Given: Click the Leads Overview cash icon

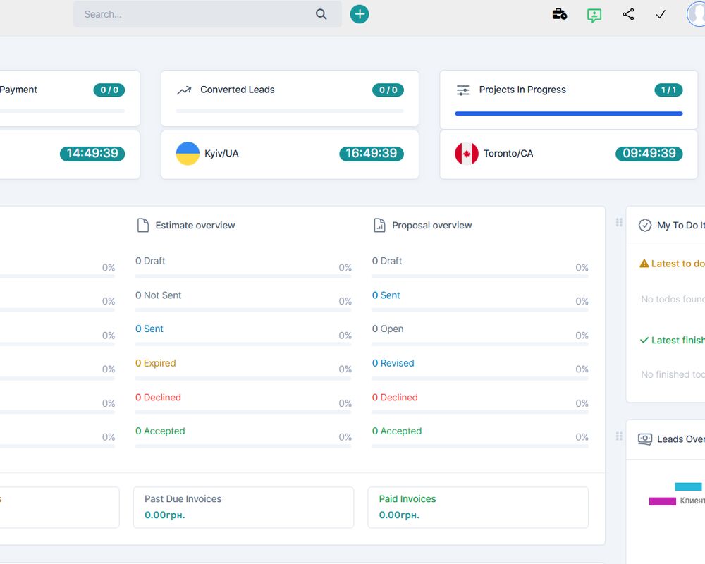Looking at the screenshot, I should pos(644,439).
